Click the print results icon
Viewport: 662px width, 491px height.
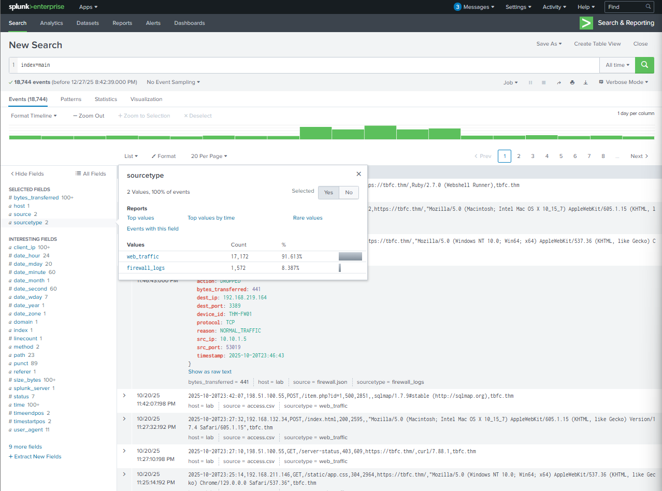pyautogui.click(x=572, y=82)
